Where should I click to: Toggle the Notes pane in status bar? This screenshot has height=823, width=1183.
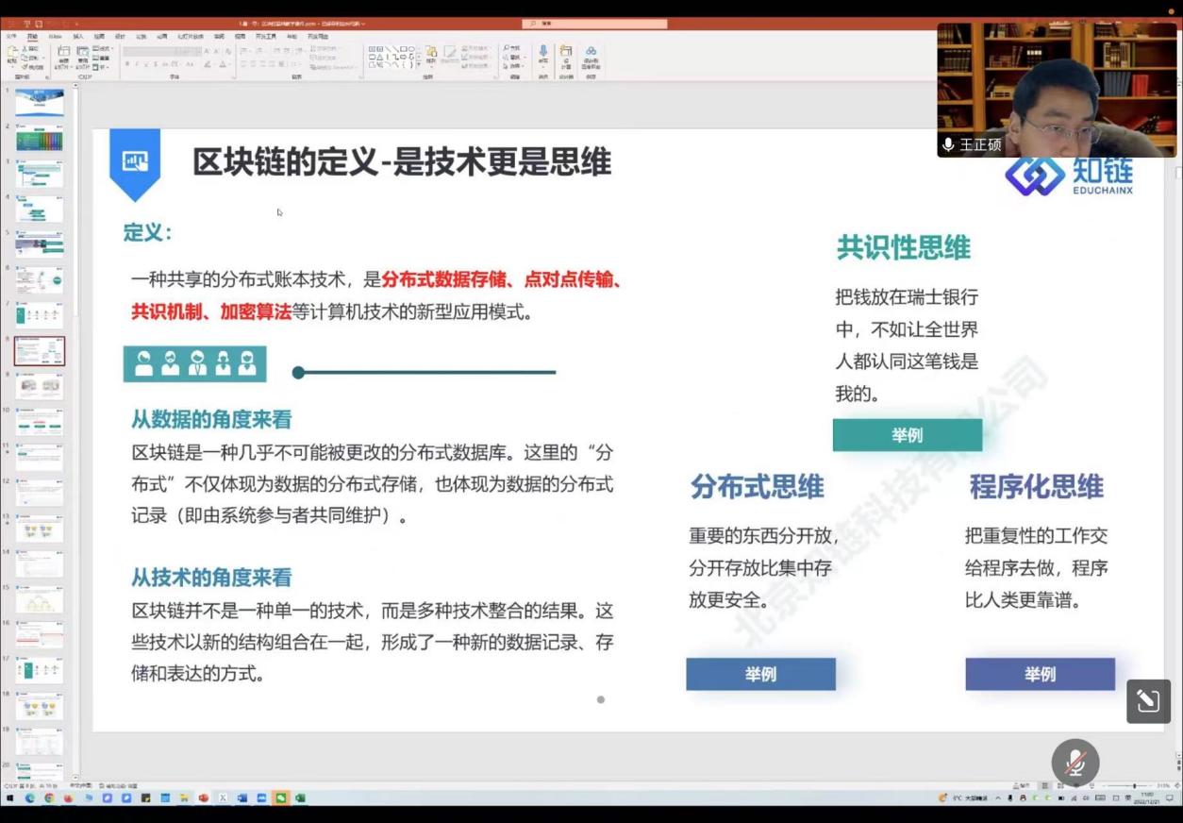[1021, 785]
